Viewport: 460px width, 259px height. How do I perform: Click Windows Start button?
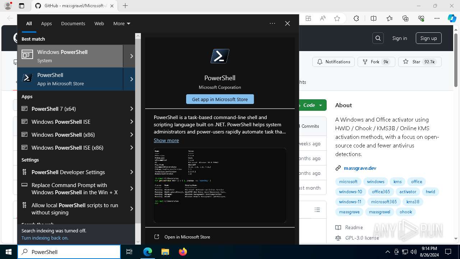(9, 252)
